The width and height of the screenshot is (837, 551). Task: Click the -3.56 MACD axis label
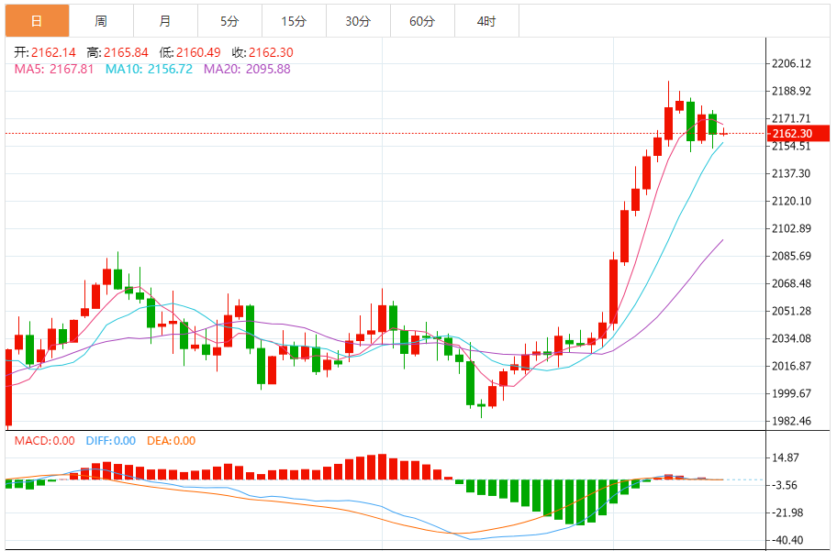[786, 485]
